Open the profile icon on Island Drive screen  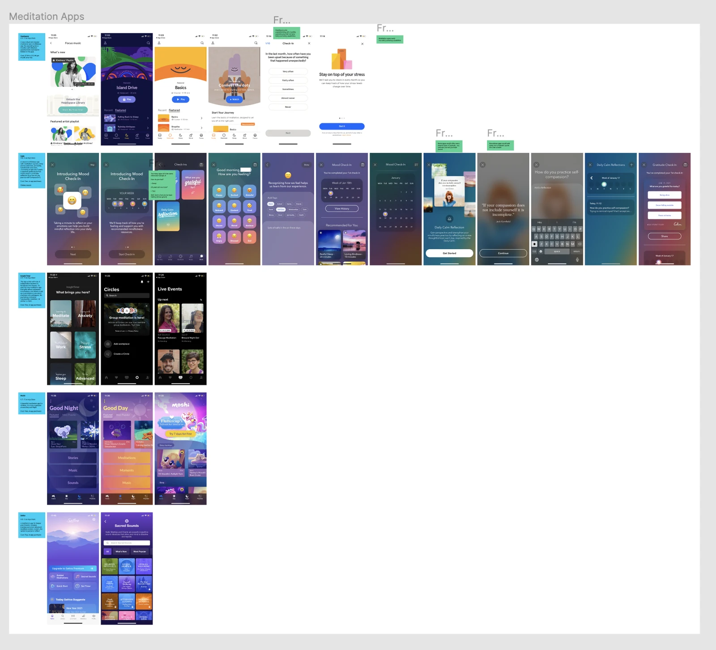106,43
